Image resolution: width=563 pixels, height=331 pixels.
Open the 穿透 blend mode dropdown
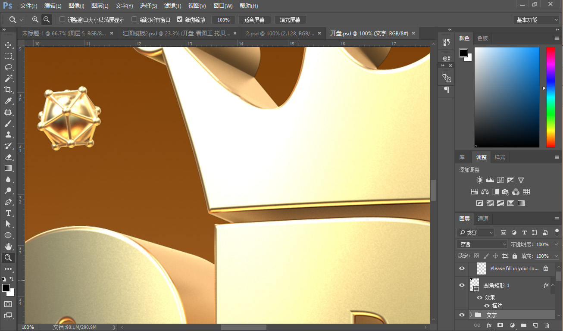coord(483,244)
